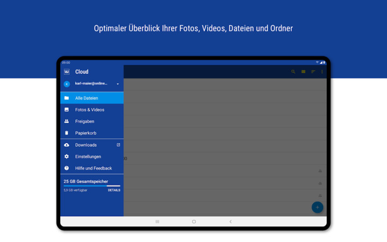This screenshot has height=242, width=387.
Task: Open Fotos & Videos section
Action: pyautogui.click(x=89, y=110)
